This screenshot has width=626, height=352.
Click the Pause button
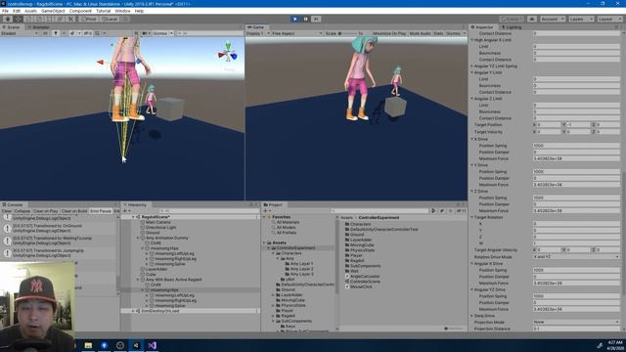[x=305, y=19]
